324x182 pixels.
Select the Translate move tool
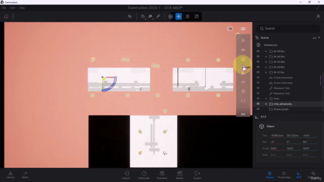pos(179,16)
